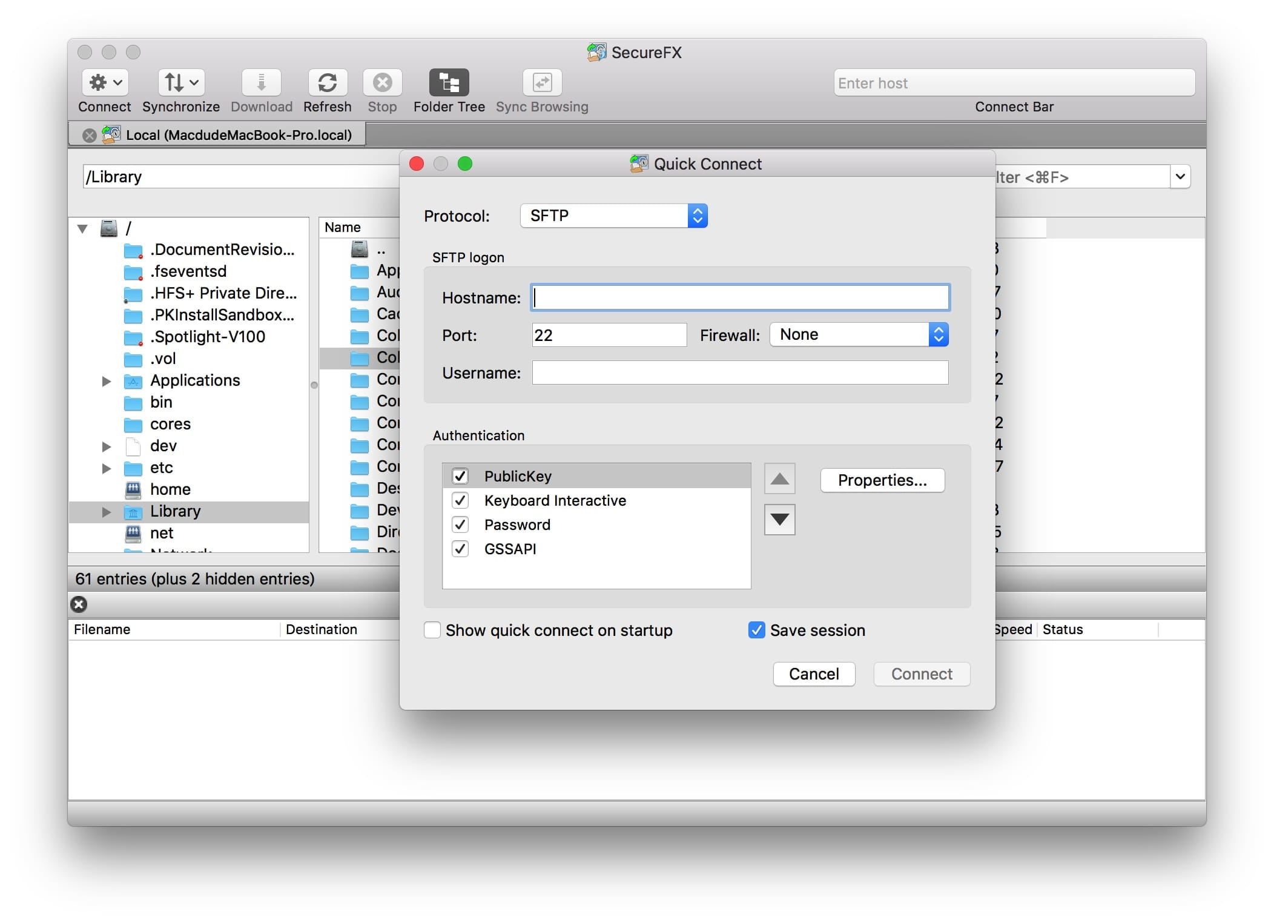Image resolution: width=1274 pixels, height=923 pixels.
Task: Click the Sync Browsing icon
Action: [x=542, y=82]
